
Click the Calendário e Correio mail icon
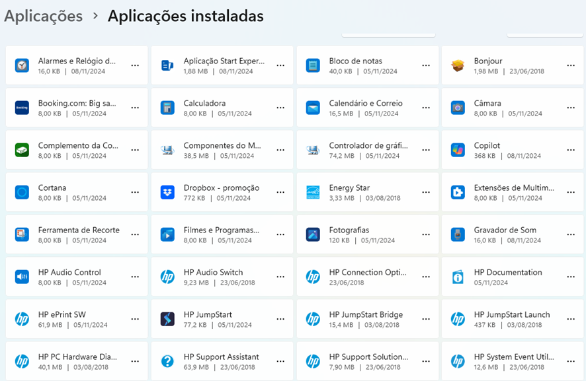point(313,108)
